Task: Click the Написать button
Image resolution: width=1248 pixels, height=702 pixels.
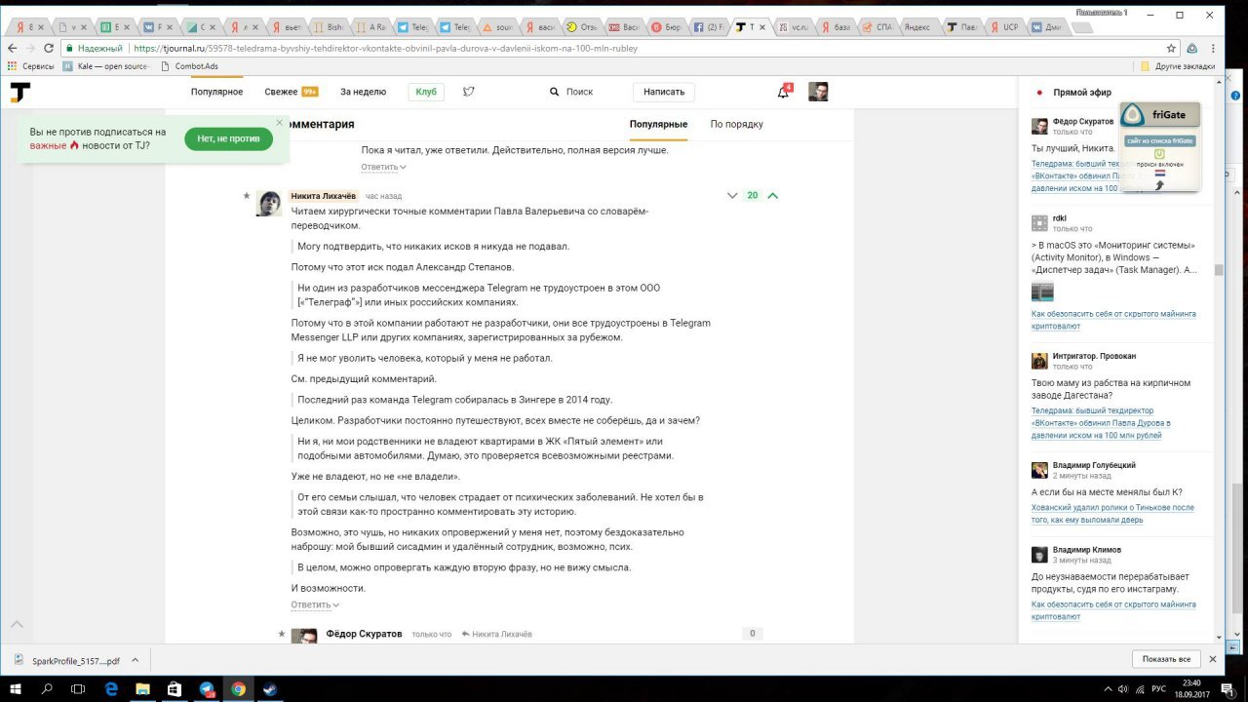Action: click(x=664, y=92)
